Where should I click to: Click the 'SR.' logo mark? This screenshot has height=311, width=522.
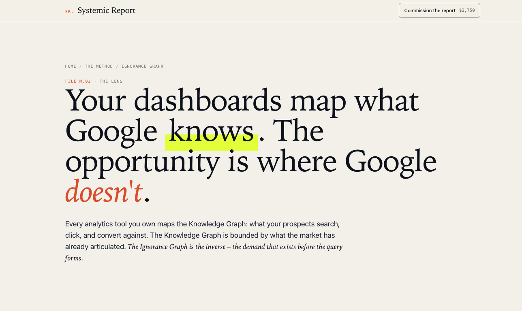pyautogui.click(x=69, y=11)
